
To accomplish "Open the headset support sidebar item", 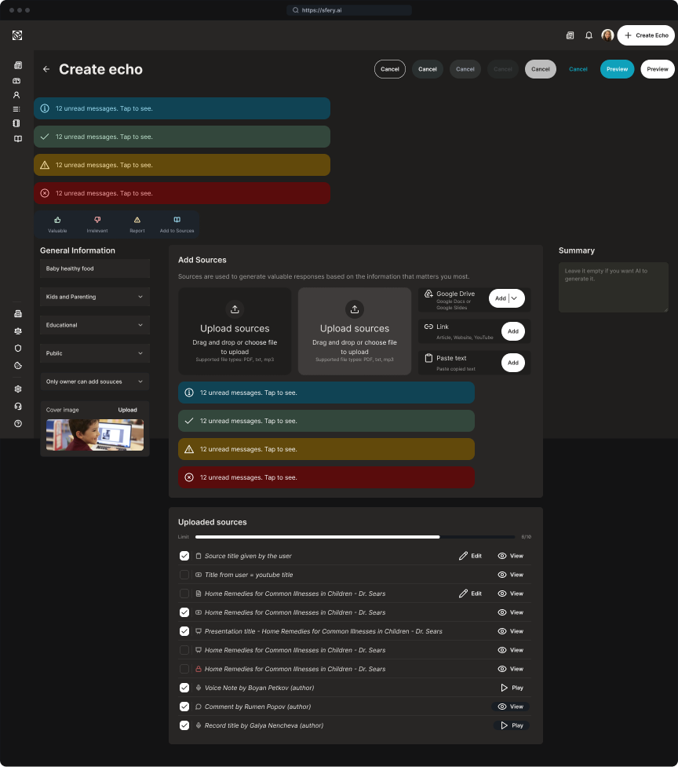I will pyautogui.click(x=17, y=406).
